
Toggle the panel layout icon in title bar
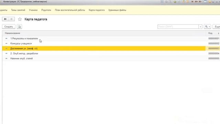coord(205,2)
